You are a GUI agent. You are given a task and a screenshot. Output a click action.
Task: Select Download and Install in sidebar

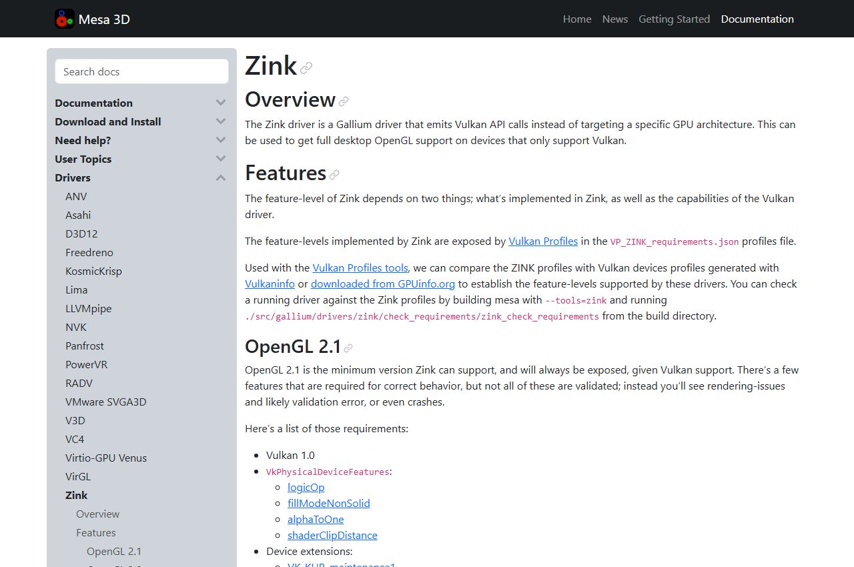coord(108,121)
